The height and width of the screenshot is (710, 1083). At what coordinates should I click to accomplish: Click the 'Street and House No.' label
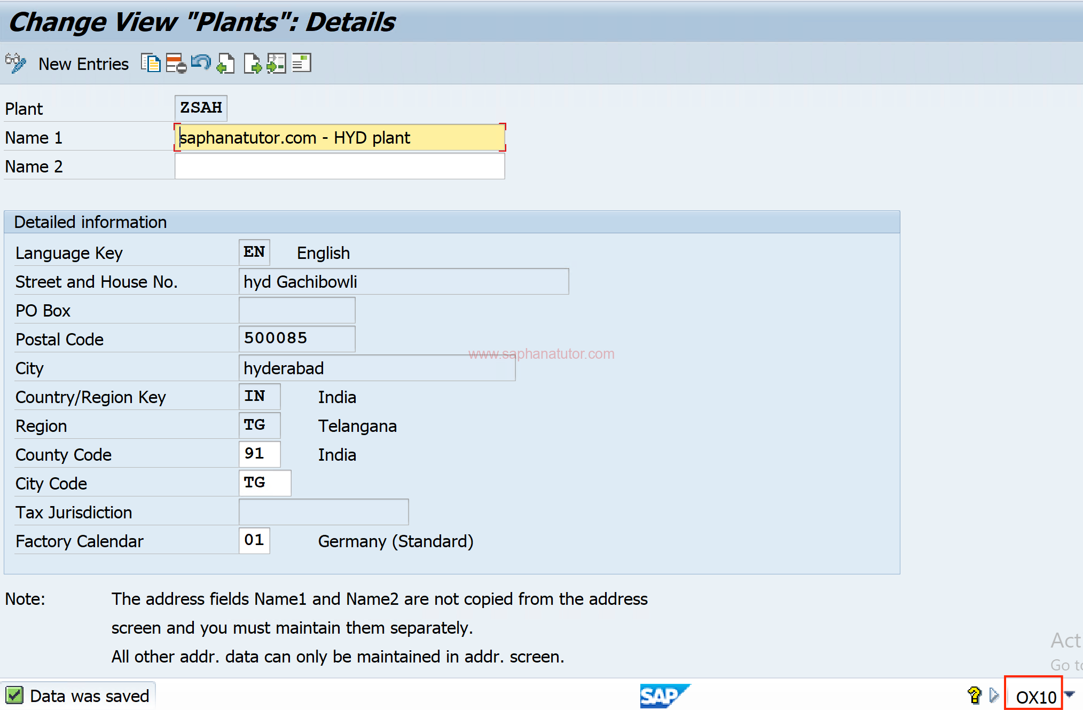[97, 282]
